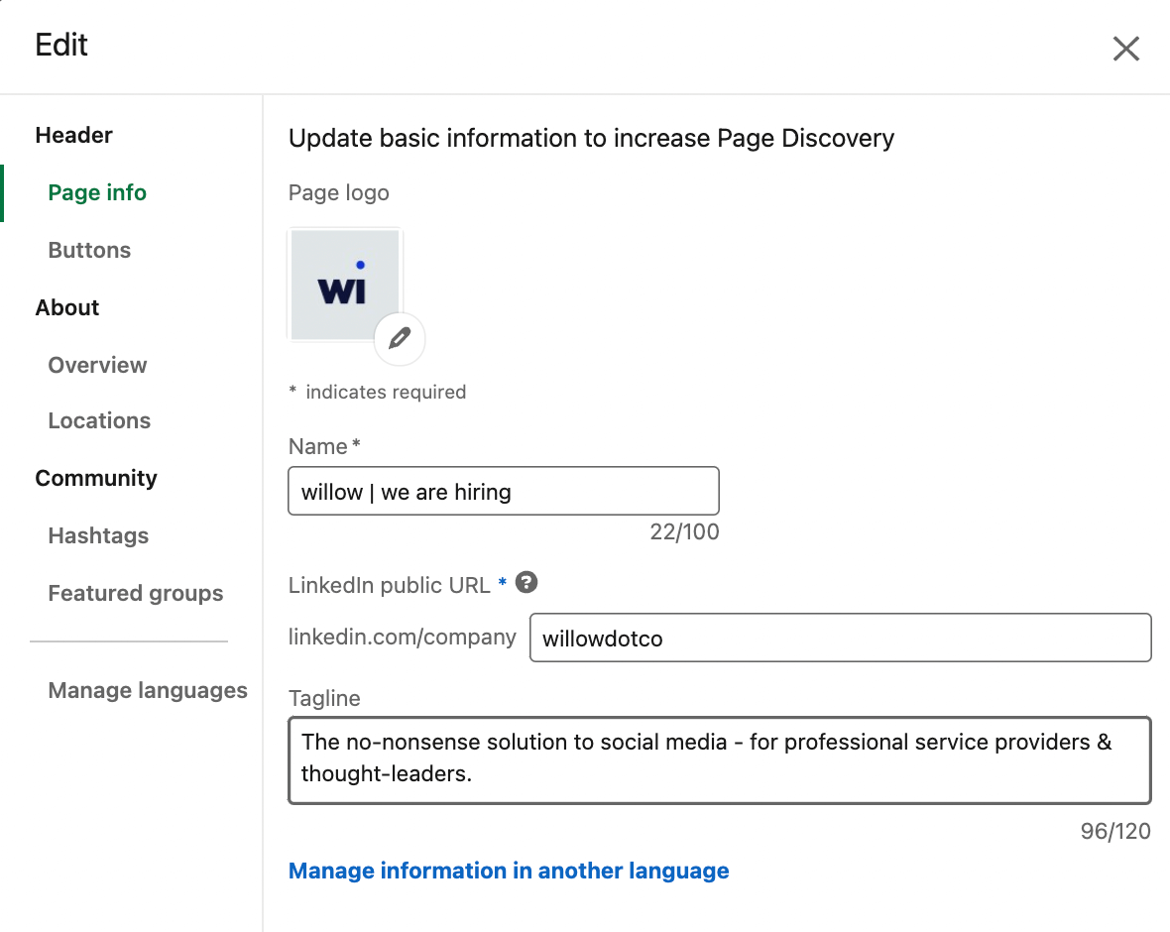Screen dimensions: 1170x932
Task: Click the About section heading
Action: [x=67, y=307]
